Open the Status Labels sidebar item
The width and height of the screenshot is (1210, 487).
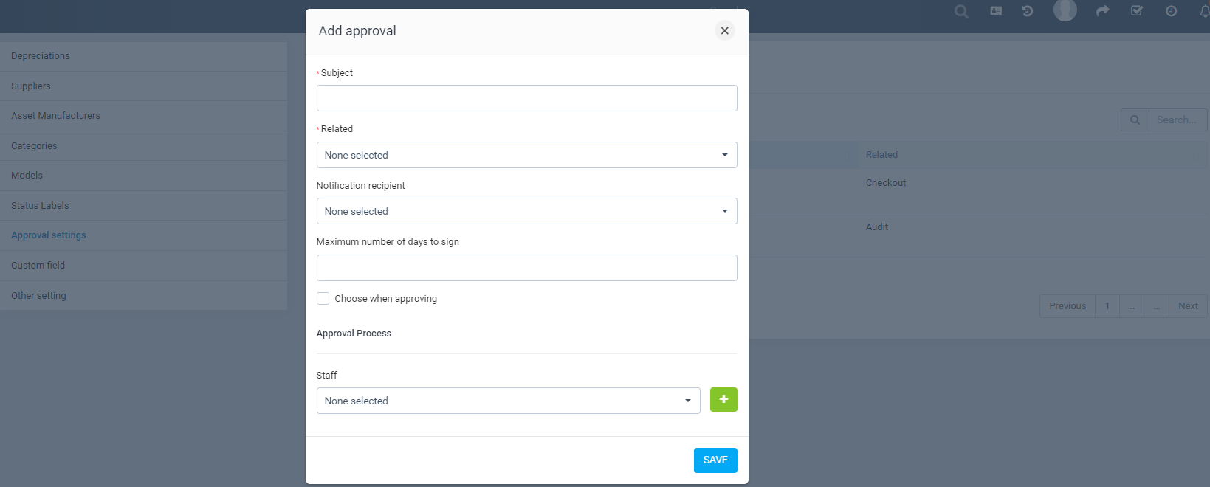pyautogui.click(x=40, y=206)
